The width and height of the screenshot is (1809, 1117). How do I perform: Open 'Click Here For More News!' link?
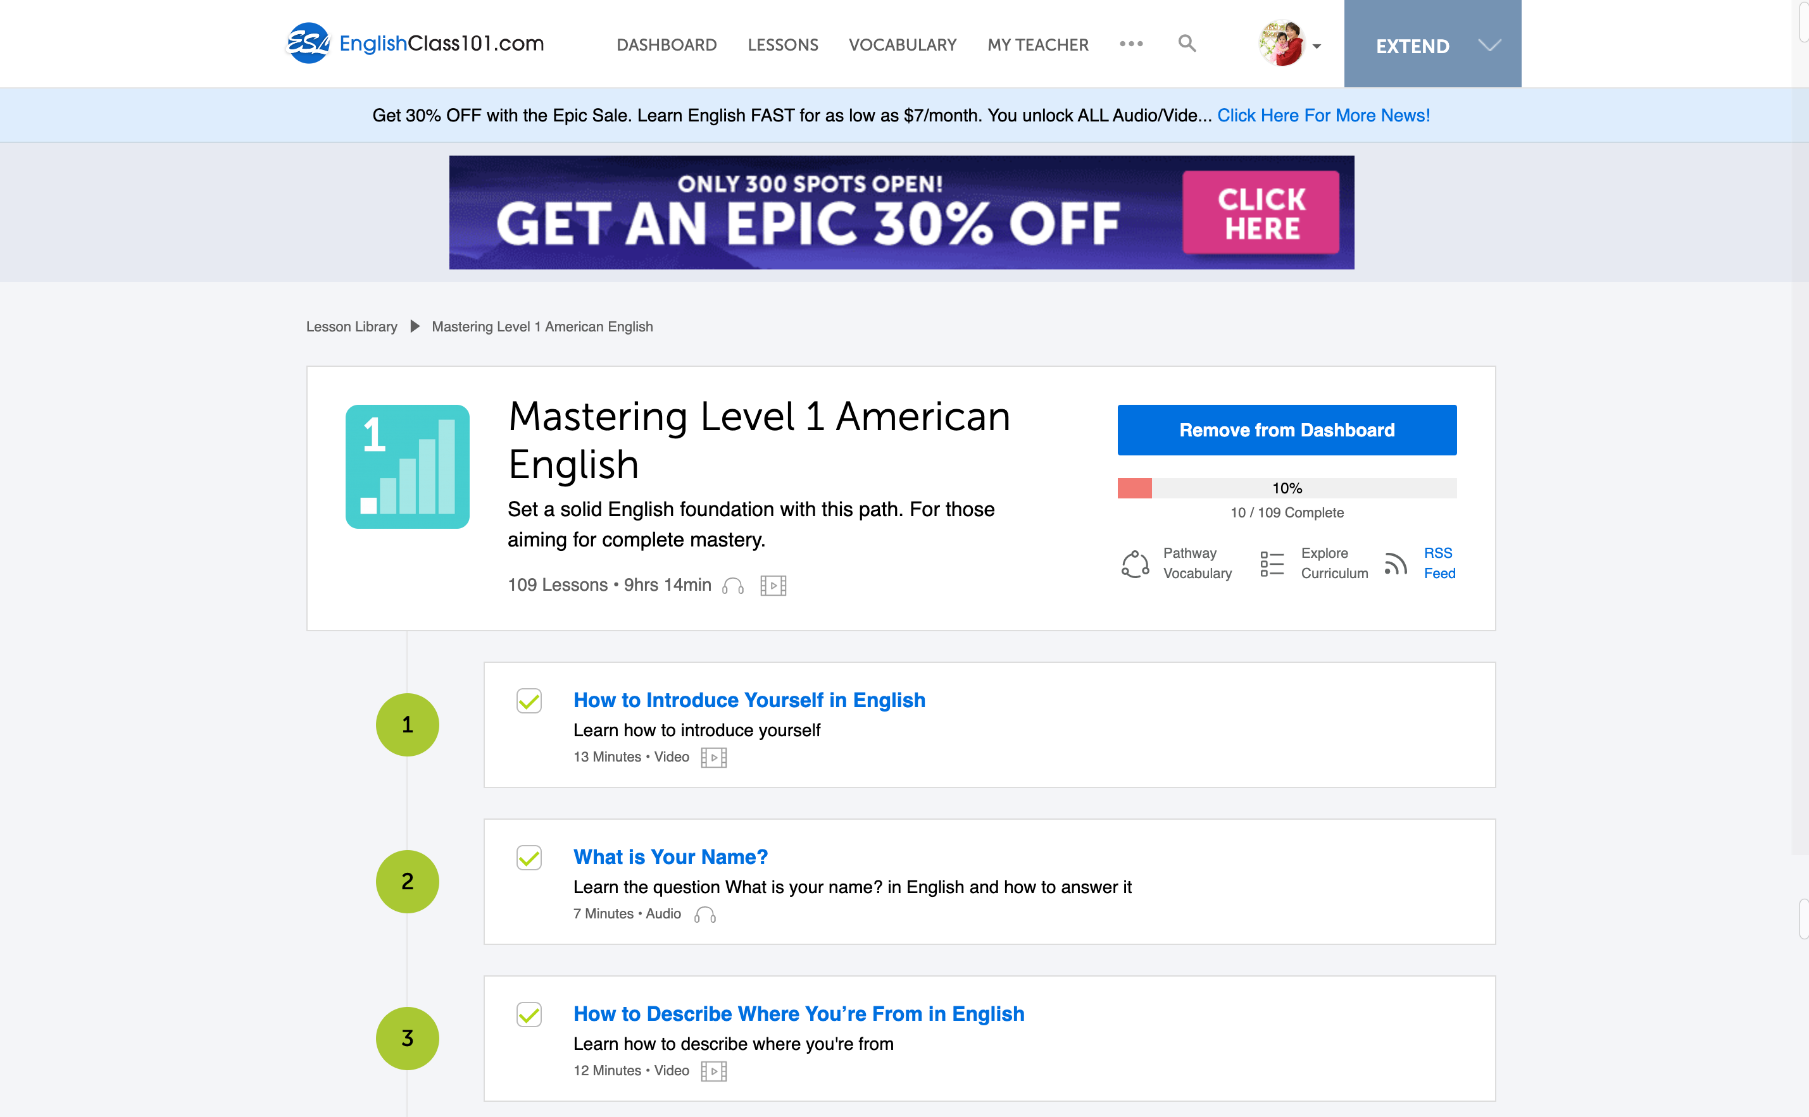(1324, 115)
